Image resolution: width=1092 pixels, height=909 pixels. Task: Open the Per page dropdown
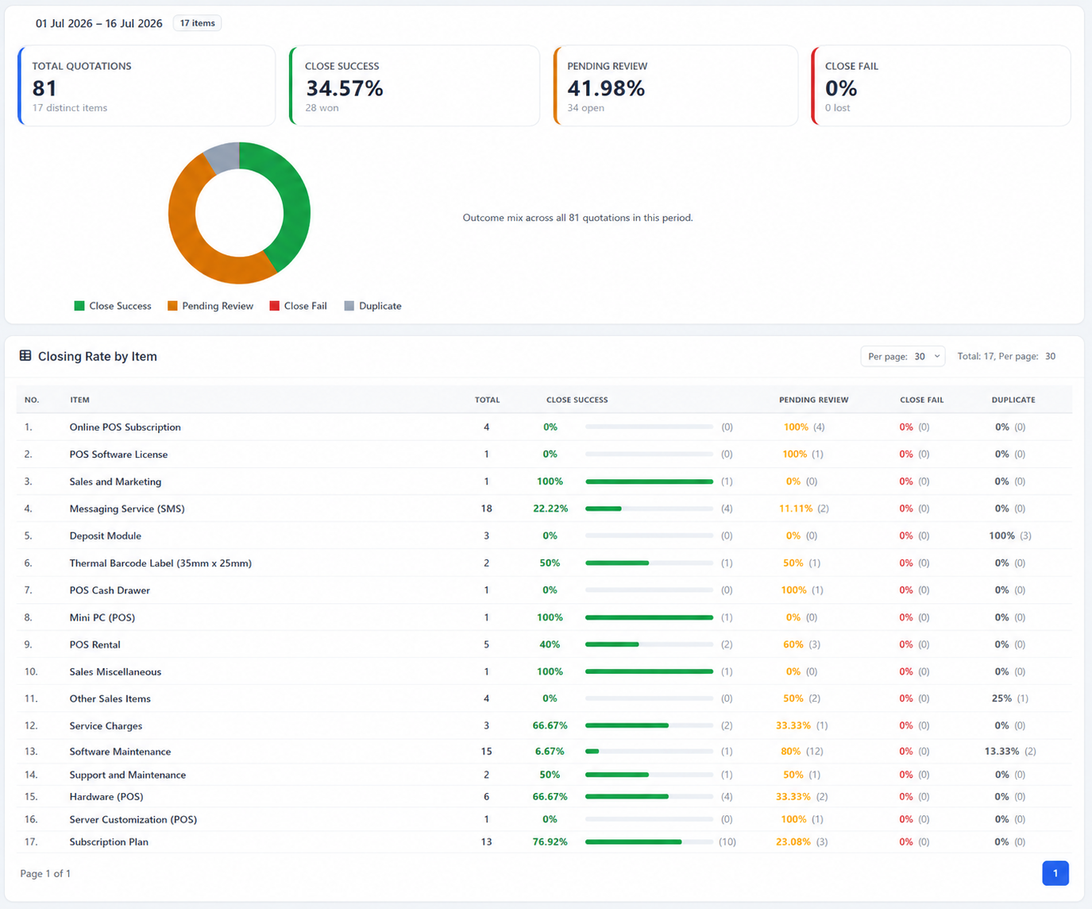pos(903,356)
